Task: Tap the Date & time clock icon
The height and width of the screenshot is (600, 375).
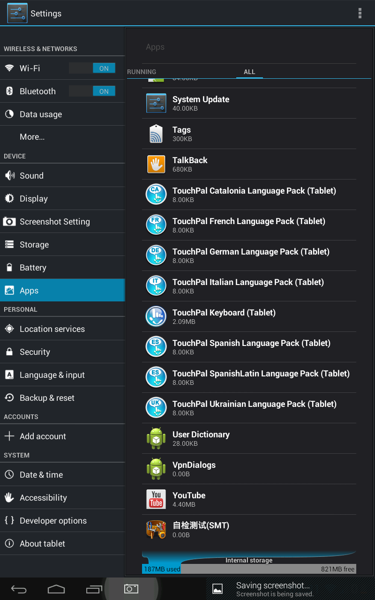Action: point(9,474)
